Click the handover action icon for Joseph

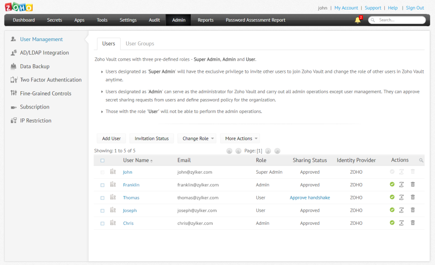[401, 210]
